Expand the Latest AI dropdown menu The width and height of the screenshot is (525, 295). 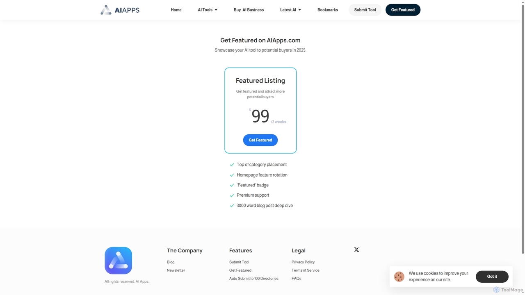pos(290,10)
